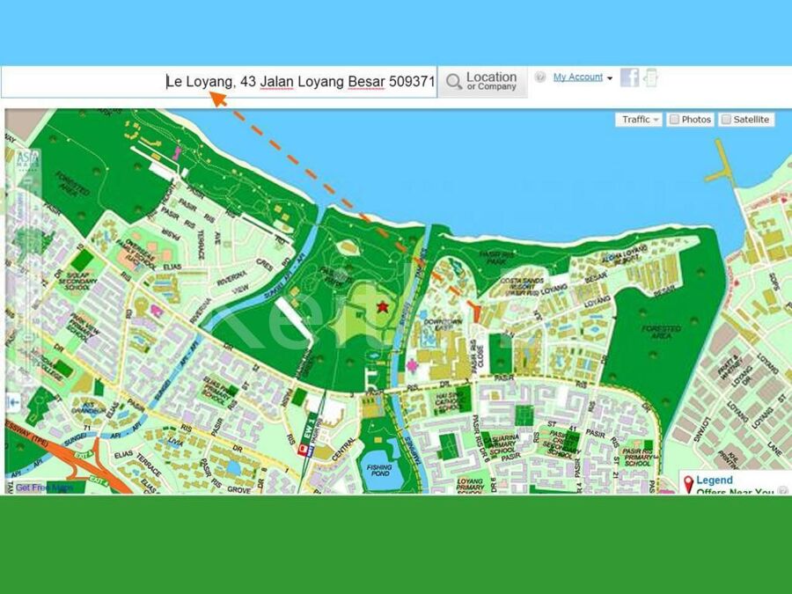The width and height of the screenshot is (792, 594).
Task: Open the help question mark icon
Action: point(540,77)
